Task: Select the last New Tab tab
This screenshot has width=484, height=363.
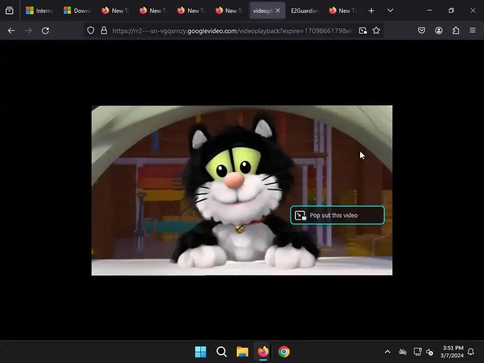Action: [x=342, y=11]
